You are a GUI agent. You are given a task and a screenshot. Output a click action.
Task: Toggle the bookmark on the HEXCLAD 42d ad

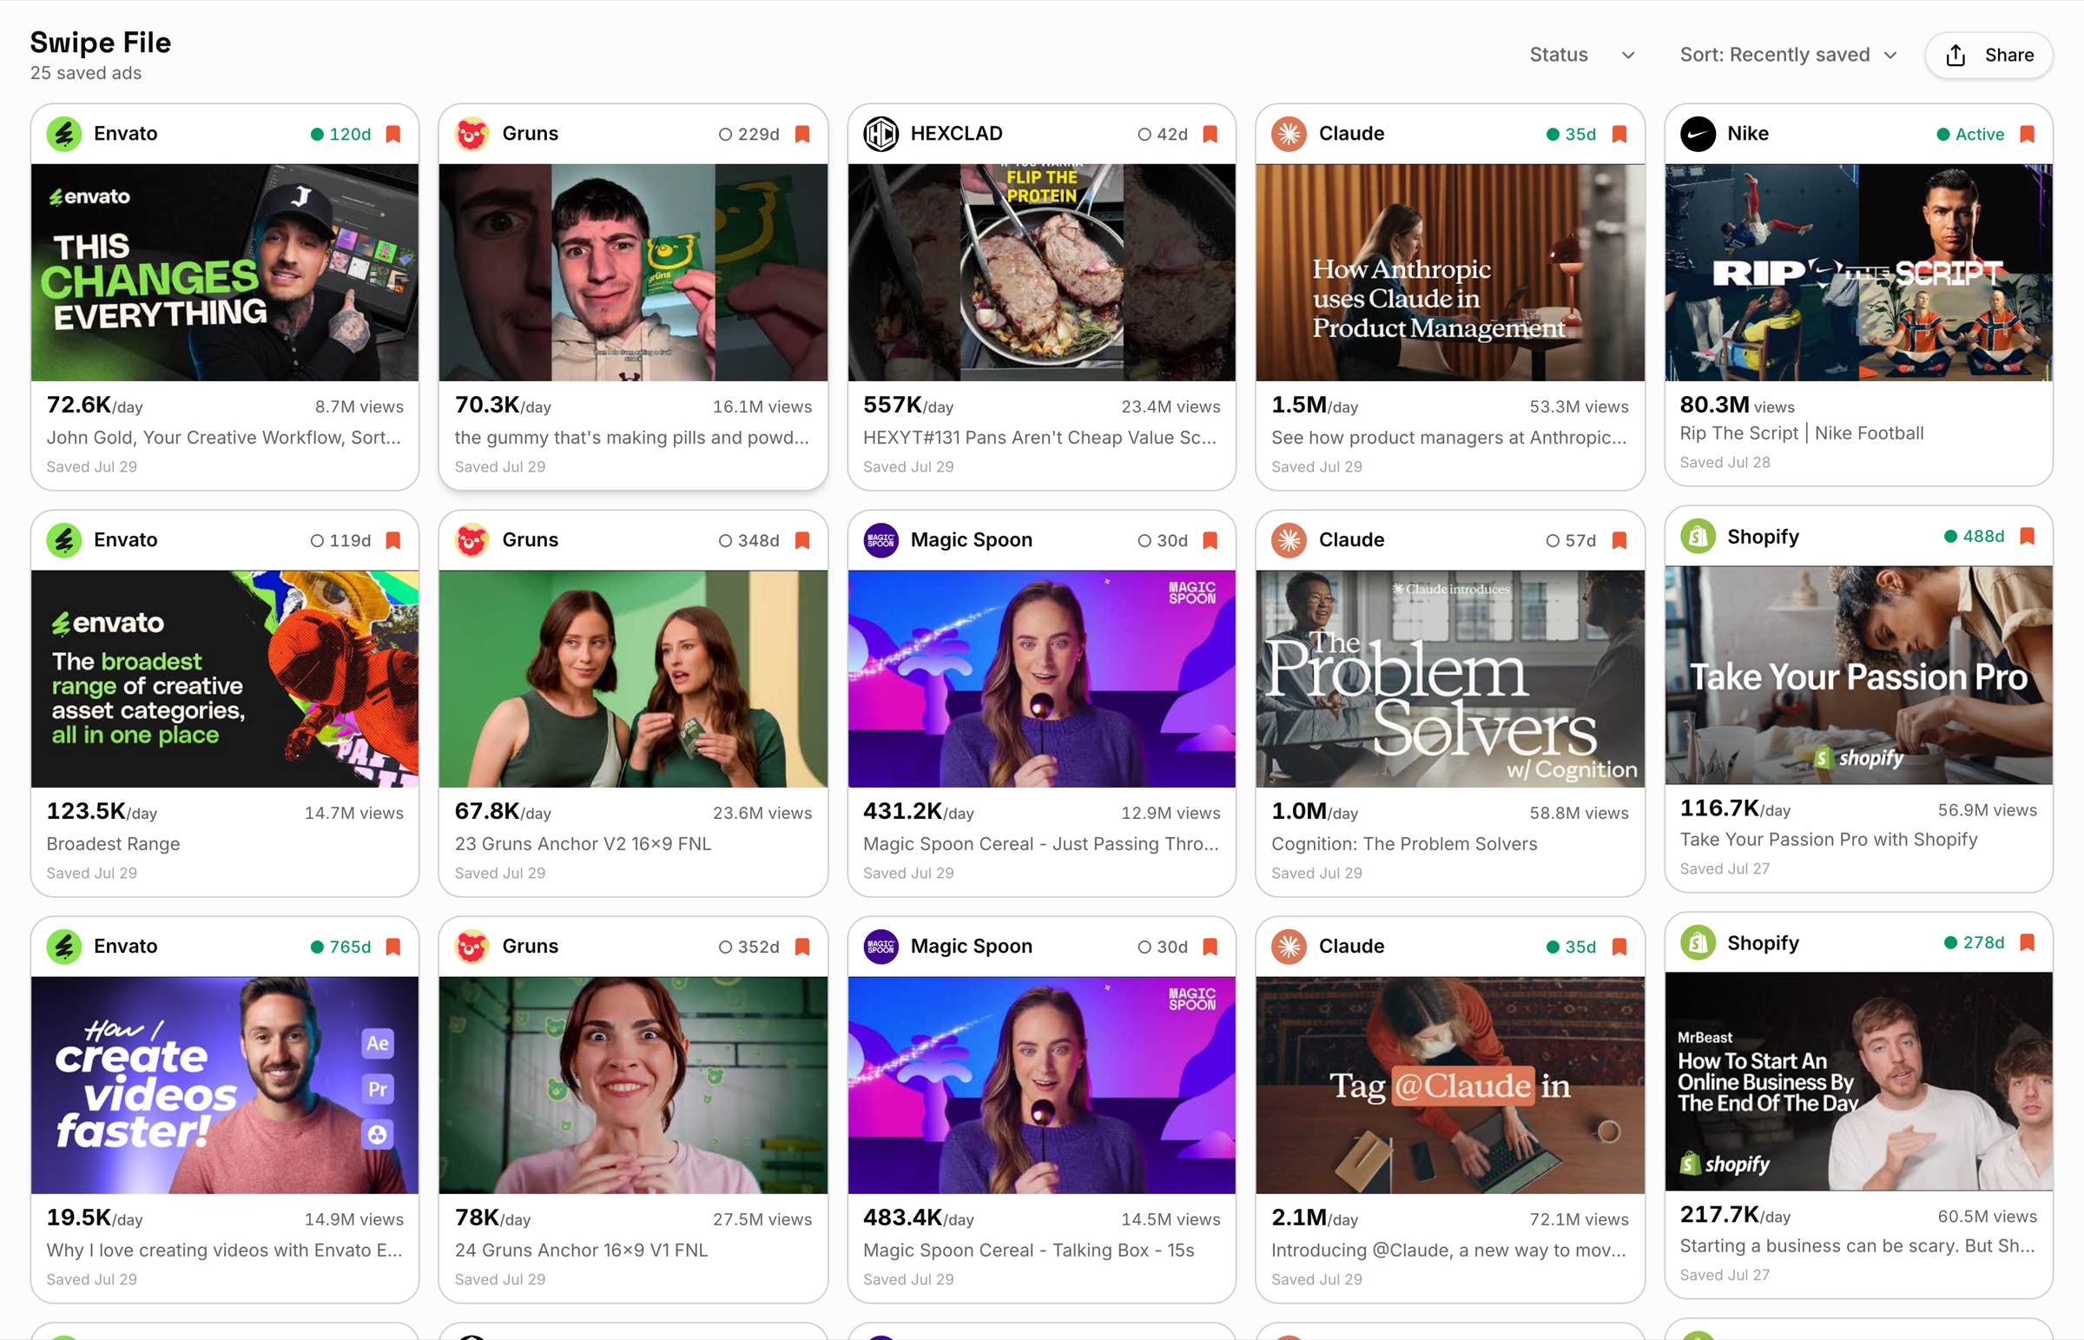point(1210,134)
